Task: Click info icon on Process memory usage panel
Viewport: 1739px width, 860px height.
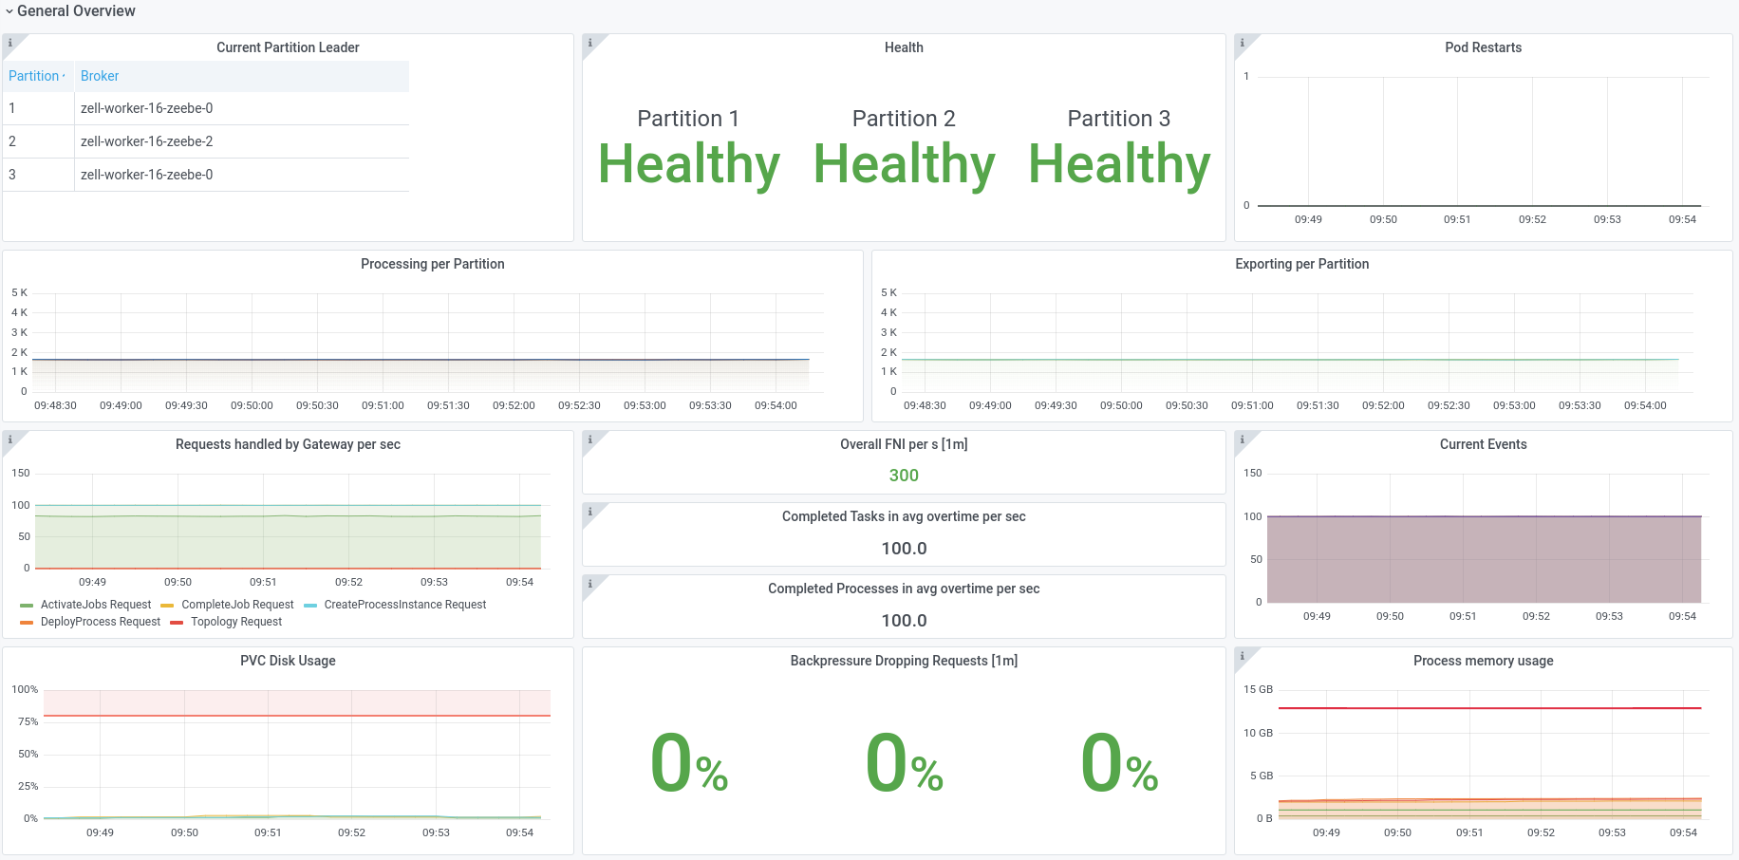Action: coord(1243,656)
